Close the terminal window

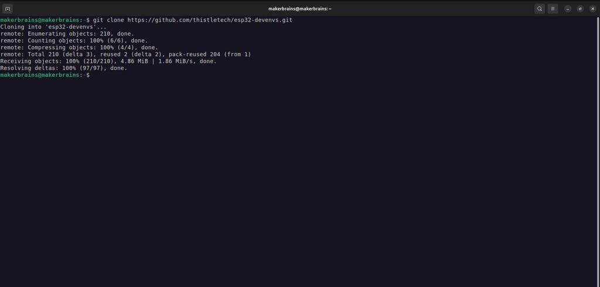coord(592,9)
